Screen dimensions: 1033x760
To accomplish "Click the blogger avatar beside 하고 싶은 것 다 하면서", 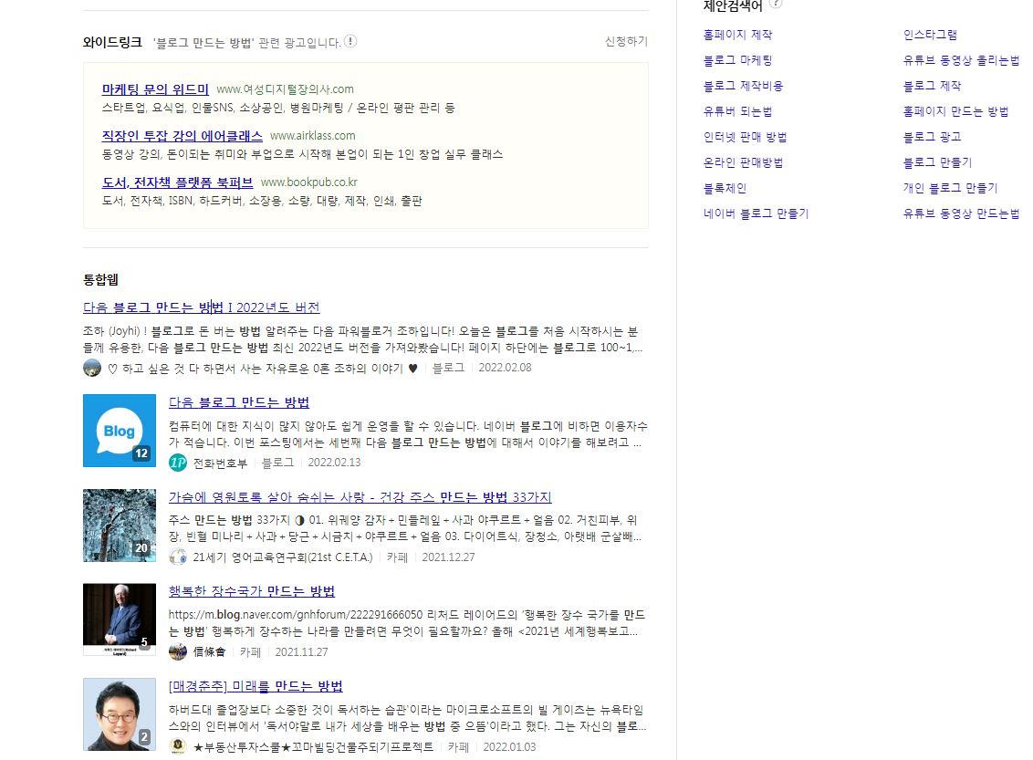I will tap(92, 368).
